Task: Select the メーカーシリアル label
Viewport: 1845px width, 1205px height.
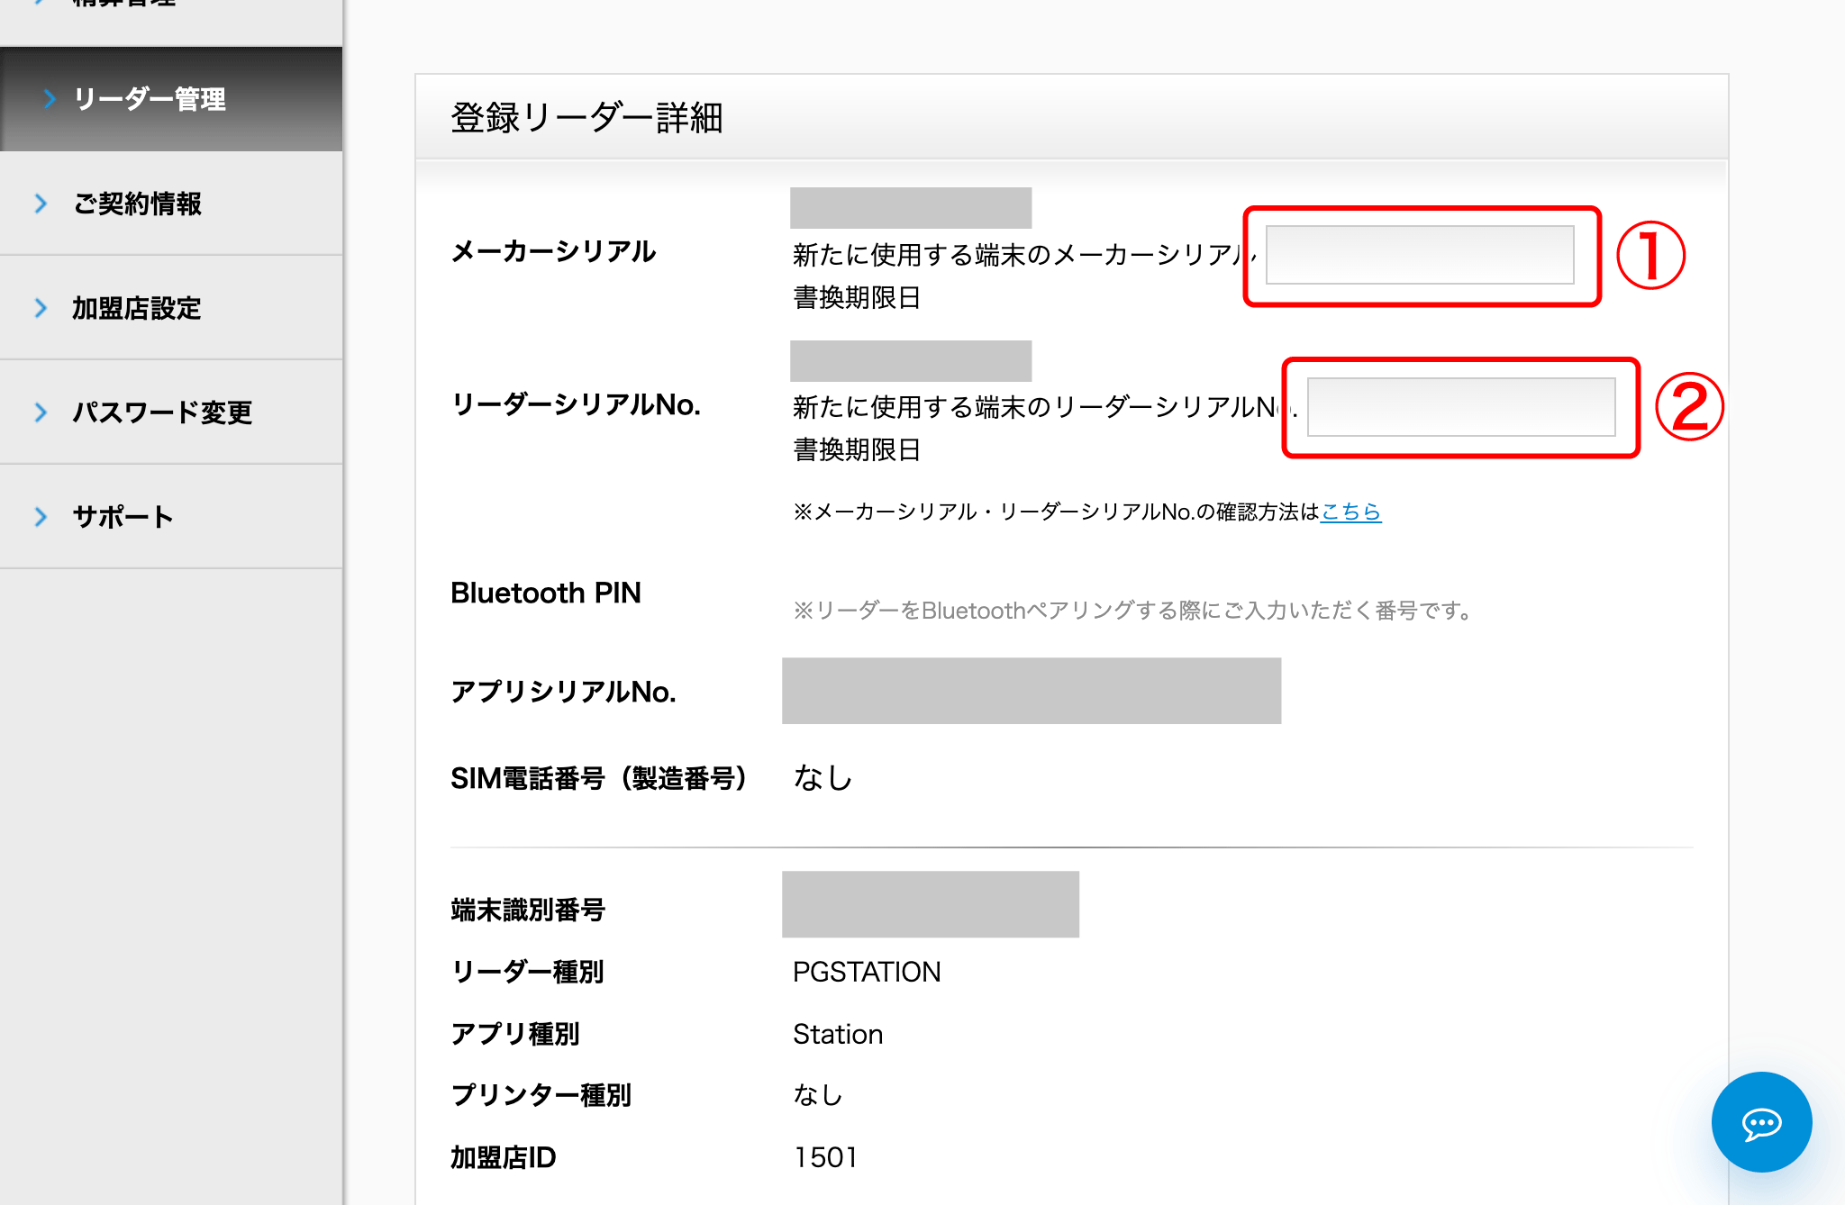Action: pos(553,251)
